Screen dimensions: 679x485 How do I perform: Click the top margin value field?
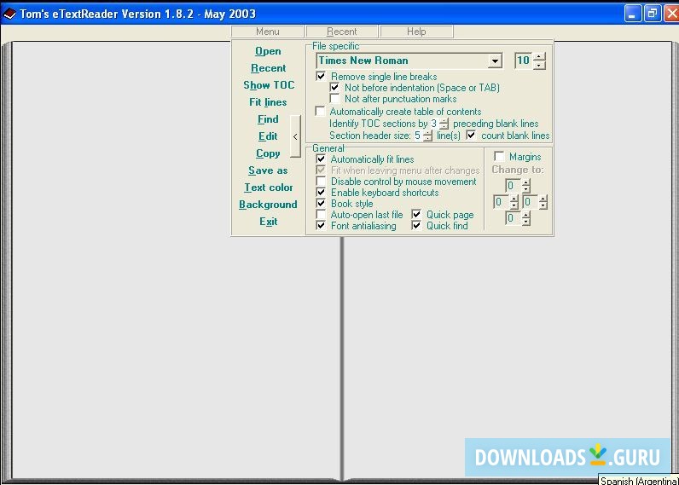(x=514, y=186)
